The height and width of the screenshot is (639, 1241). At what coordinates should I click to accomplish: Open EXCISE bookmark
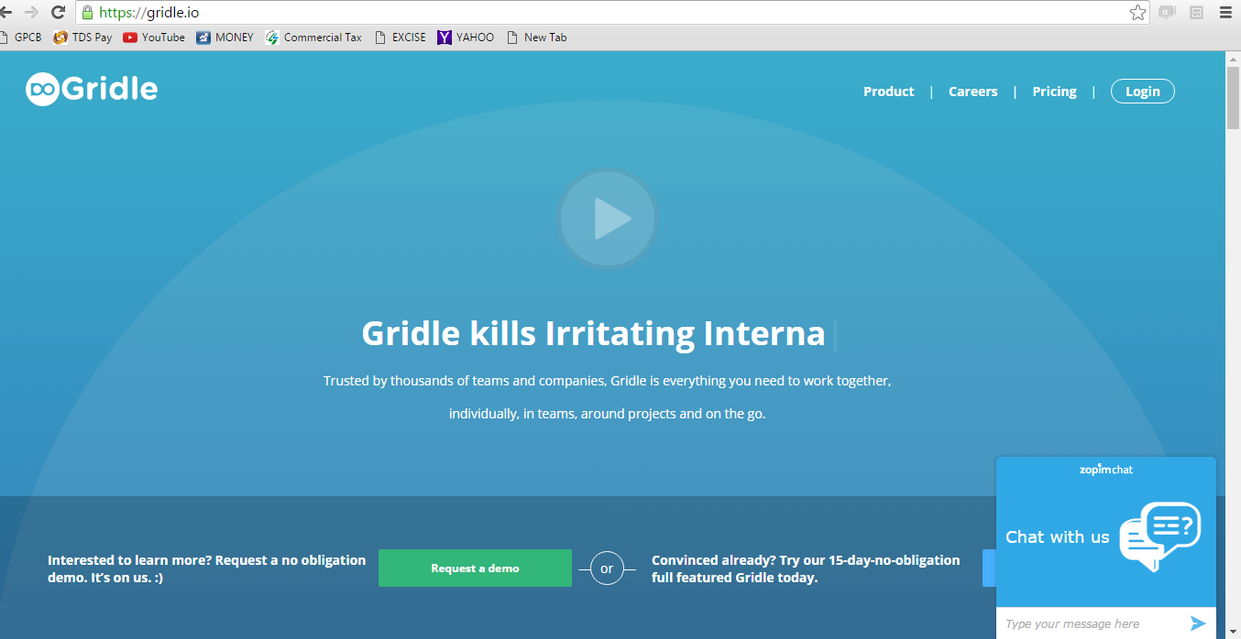pyautogui.click(x=400, y=38)
